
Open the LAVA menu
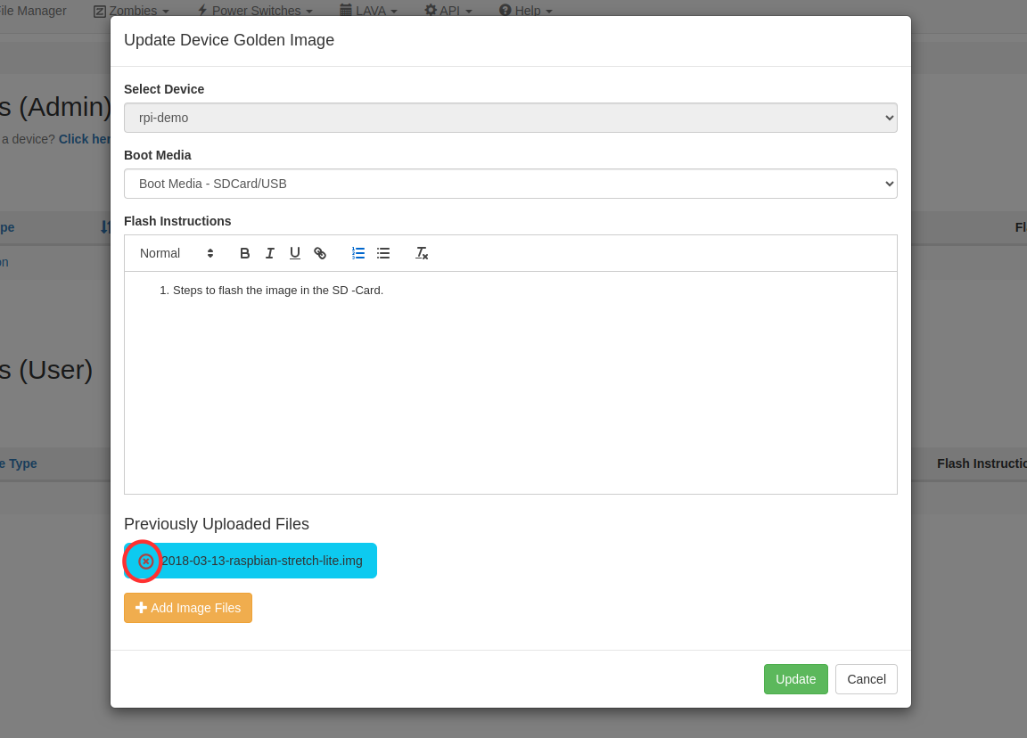pyautogui.click(x=368, y=11)
